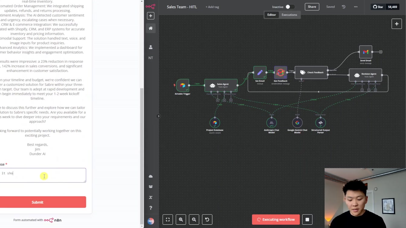Click the response text field containing 'it sho'
Image resolution: width=406 pixels, height=228 pixels.
pyautogui.click(x=43, y=175)
